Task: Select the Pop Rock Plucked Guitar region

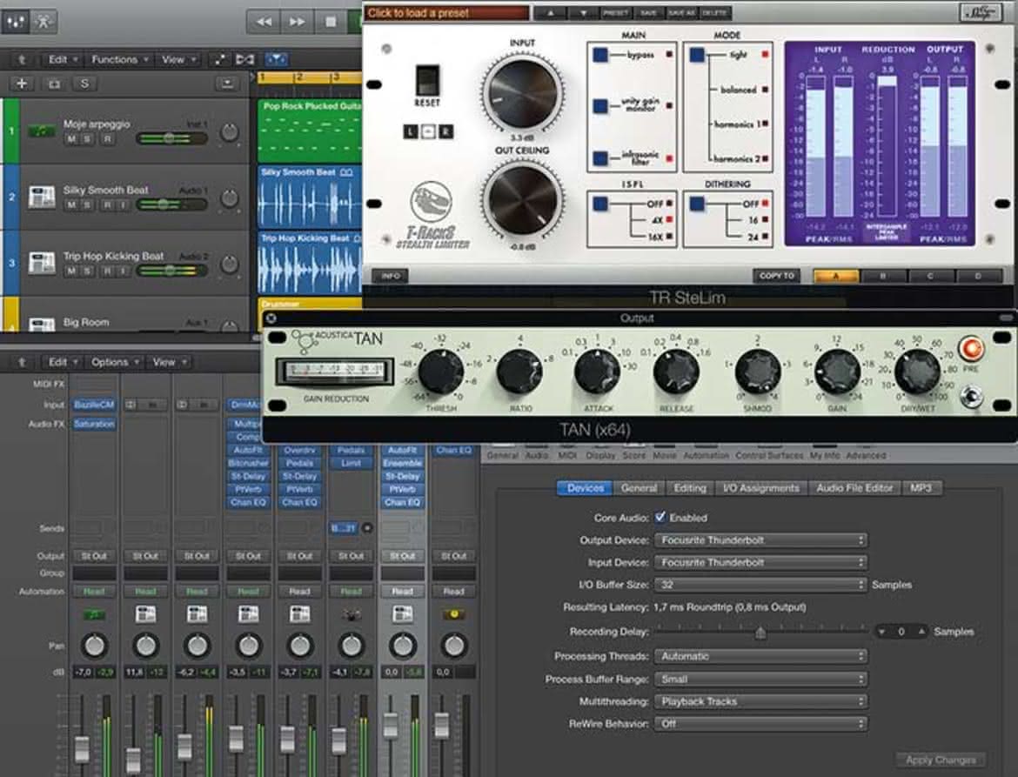Action: (311, 131)
